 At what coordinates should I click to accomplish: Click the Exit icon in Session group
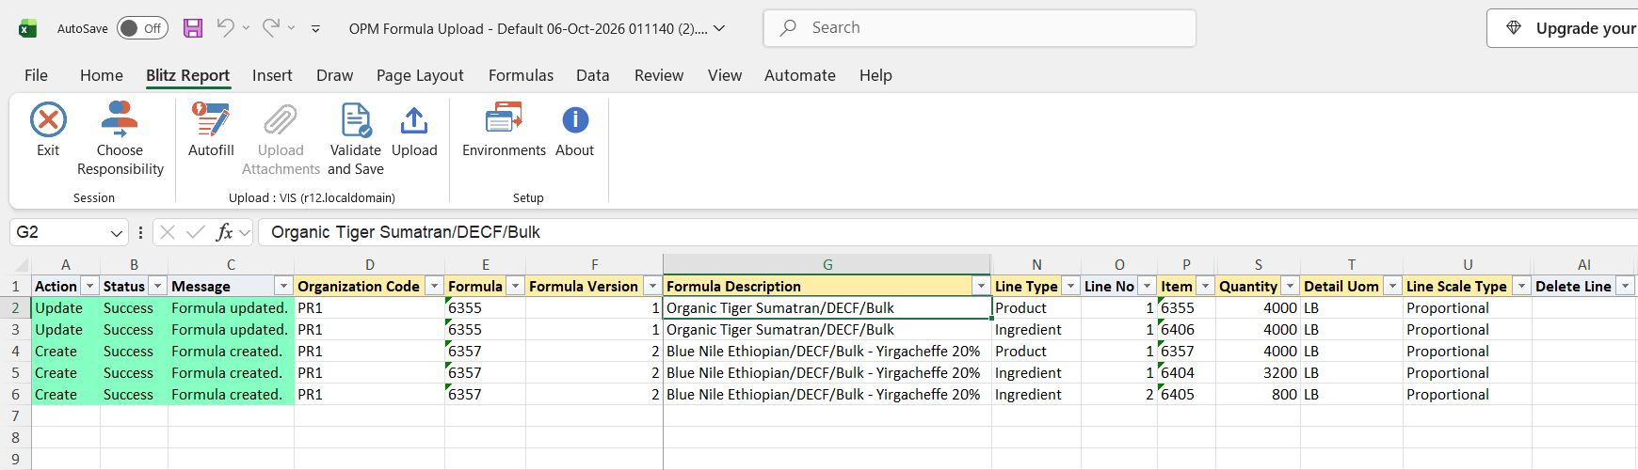pyautogui.click(x=48, y=120)
